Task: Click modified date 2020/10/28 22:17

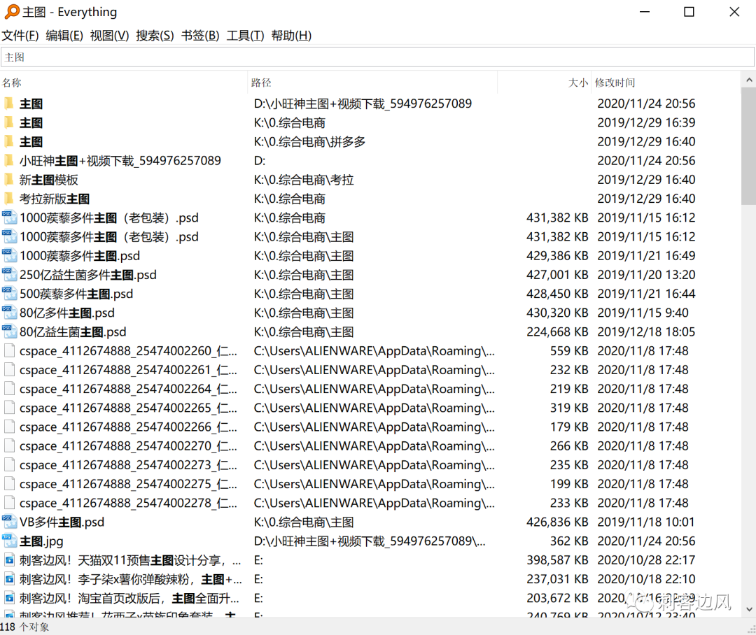Action: click(x=646, y=560)
